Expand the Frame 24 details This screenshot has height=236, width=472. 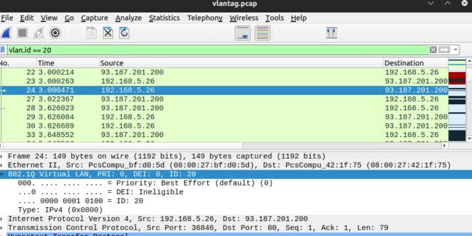pyautogui.click(x=2, y=157)
